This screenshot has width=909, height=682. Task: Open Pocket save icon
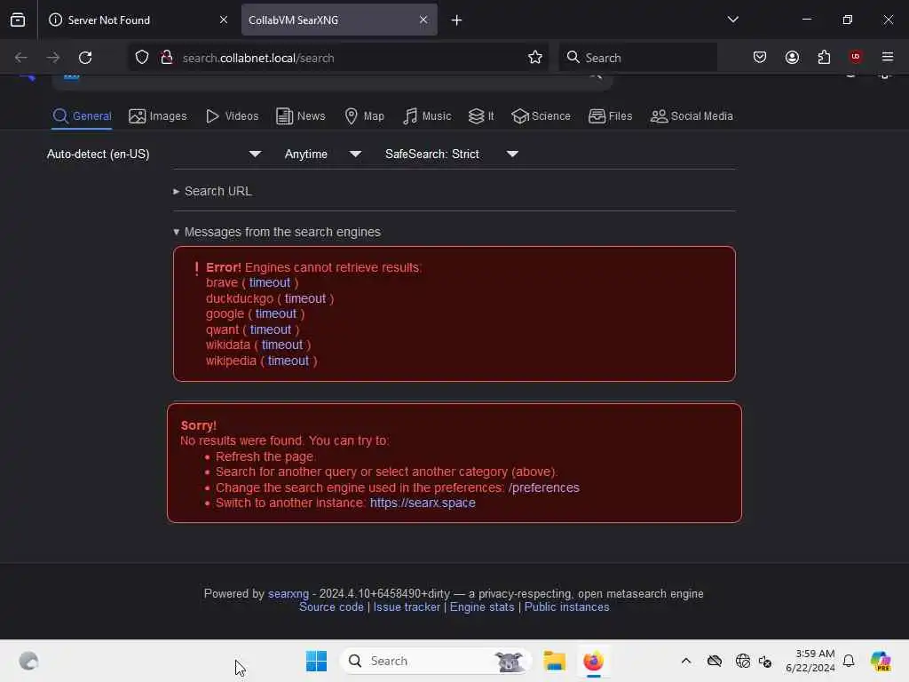tap(760, 57)
